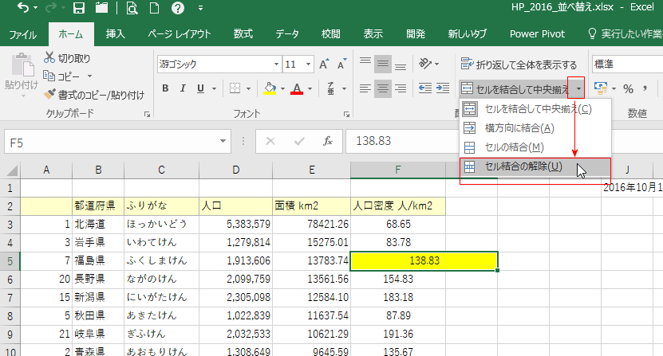This screenshot has height=356, width=663.
Task: Open the font name dropdown (游ゴシック)
Action: (274, 65)
